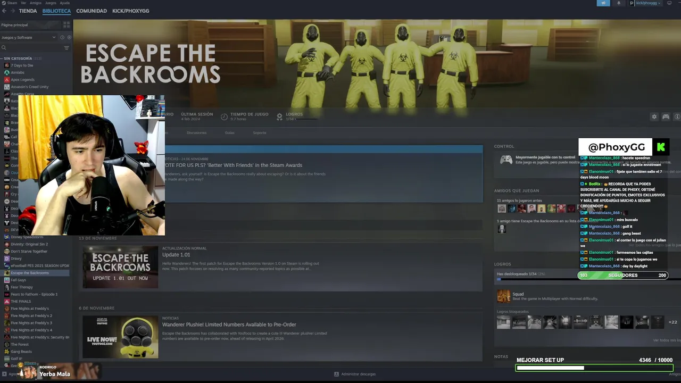The image size is (681, 383).
Task: Select Assassin's Creed Unity in library
Action: tap(30, 87)
